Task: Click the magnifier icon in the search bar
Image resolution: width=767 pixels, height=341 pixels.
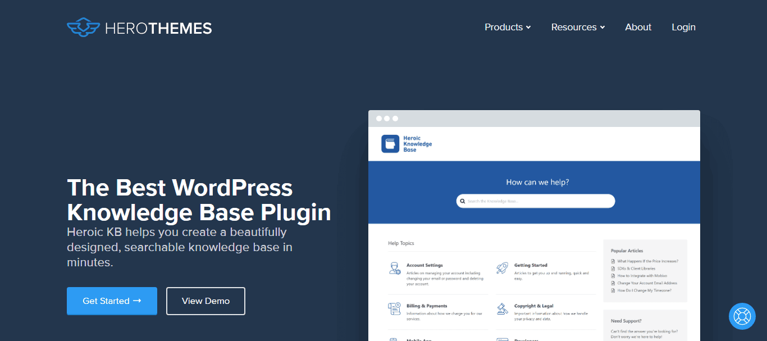Action: pos(463,201)
